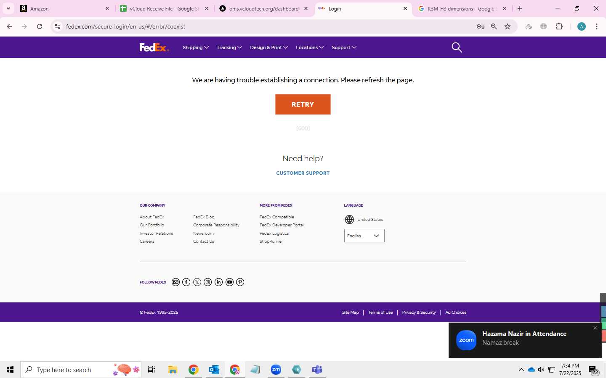Screen dimensions: 606x378
Task: Open Ad Choices link
Action: 456,312
